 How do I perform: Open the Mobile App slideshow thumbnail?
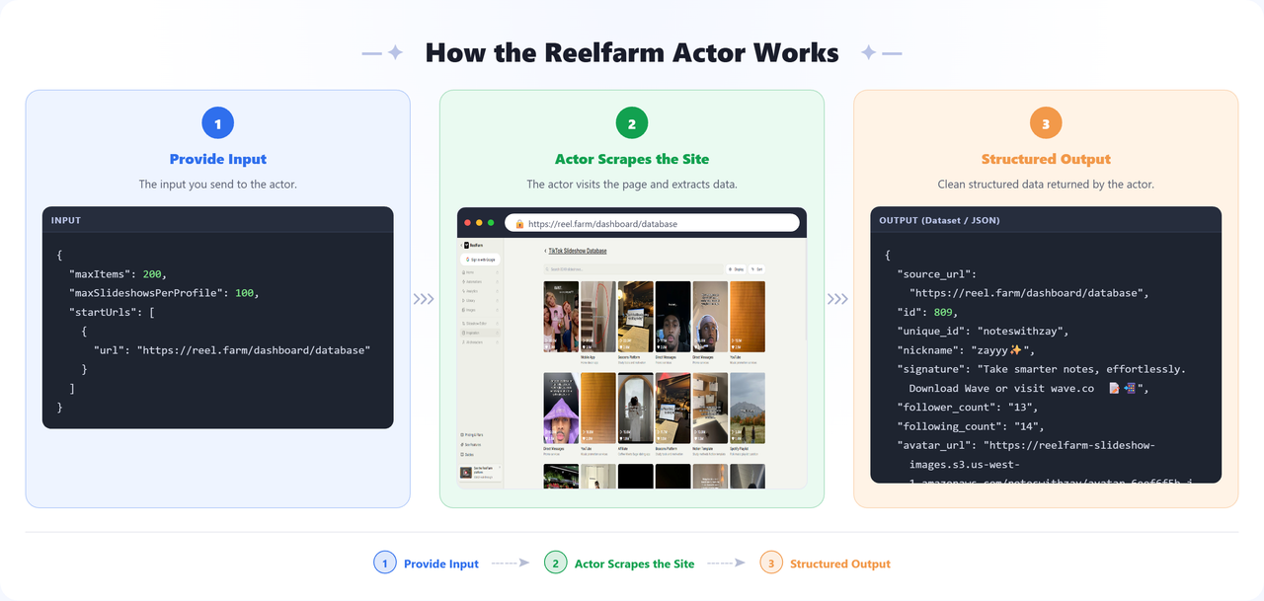598,317
